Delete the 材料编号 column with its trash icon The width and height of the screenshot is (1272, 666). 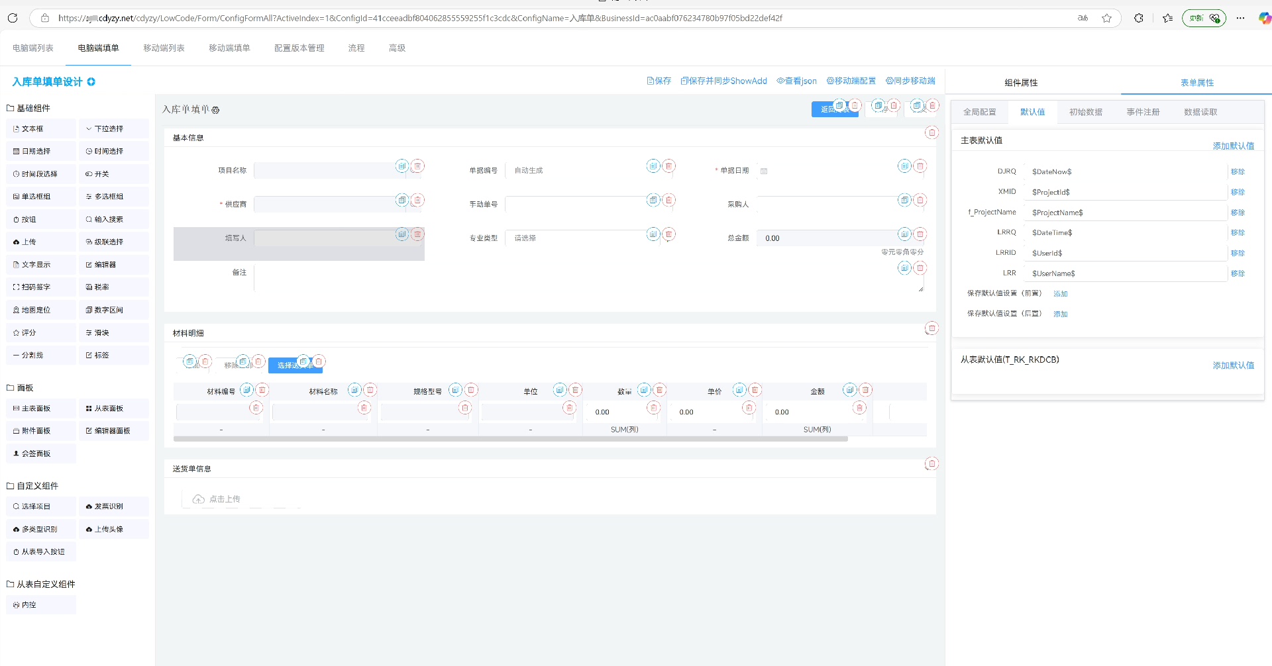(x=262, y=390)
